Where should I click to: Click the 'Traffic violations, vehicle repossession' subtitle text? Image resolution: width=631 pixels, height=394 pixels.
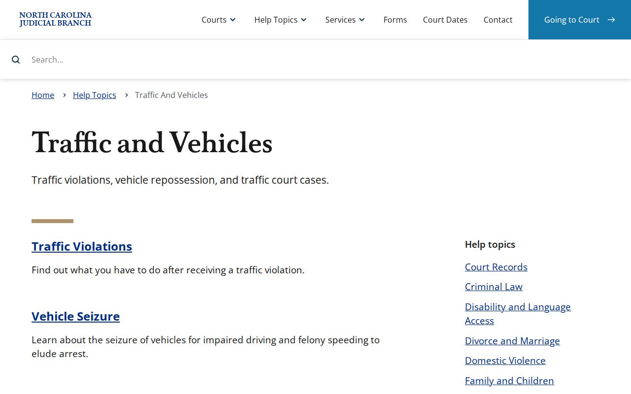pyautogui.click(x=180, y=180)
